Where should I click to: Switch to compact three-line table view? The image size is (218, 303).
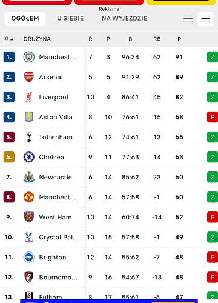tap(188, 19)
